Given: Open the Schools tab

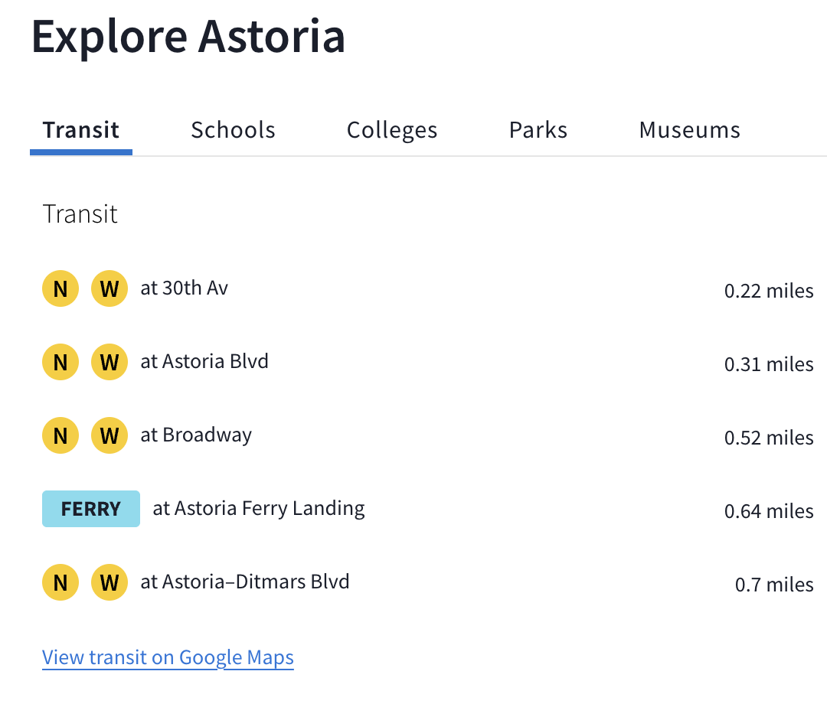Looking at the screenshot, I should [233, 130].
